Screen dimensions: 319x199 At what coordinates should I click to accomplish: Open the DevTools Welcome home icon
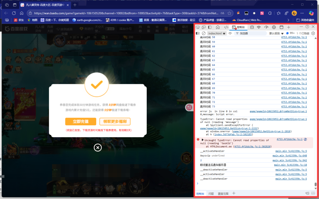pyautogui.click(x=218, y=27)
